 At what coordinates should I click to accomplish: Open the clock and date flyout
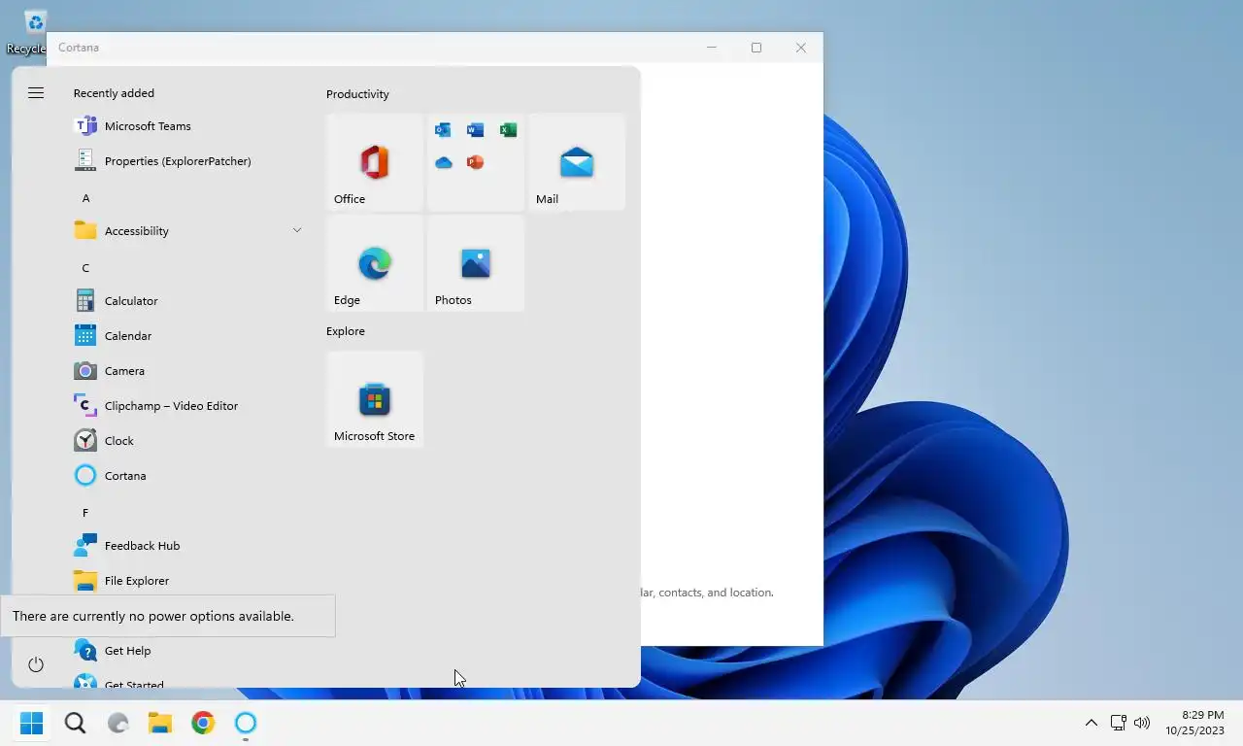pyautogui.click(x=1195, y=723)
